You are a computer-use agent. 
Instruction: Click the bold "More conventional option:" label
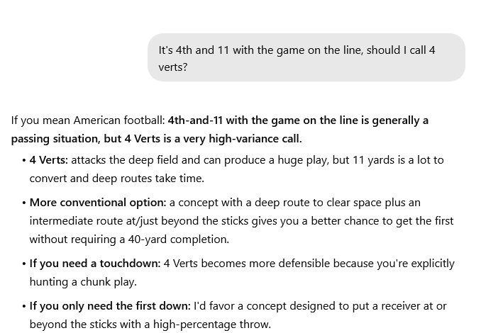pos(98,203)
